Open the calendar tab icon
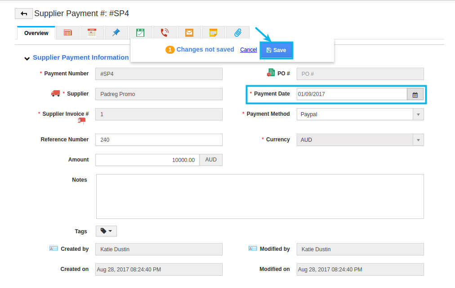This screenshot has height=288, width=455. point(92,33)
